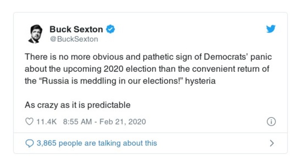Viewport: 301px width, 167px height.
Task: Click the 11.4K likes count
Action: pyautogui.click(x=46, y=122)
